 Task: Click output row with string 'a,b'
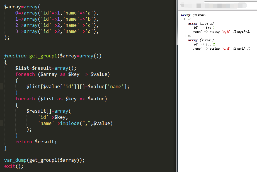pos(221,32)
